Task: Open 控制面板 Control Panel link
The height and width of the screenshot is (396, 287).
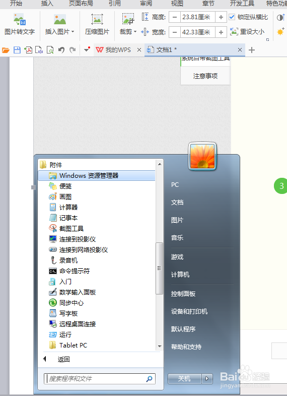Action: [x=183, y=294]
